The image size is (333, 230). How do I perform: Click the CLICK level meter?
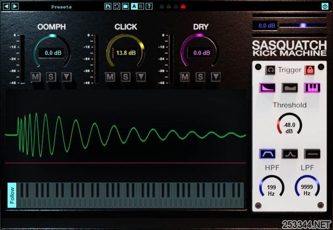point(96,59)
